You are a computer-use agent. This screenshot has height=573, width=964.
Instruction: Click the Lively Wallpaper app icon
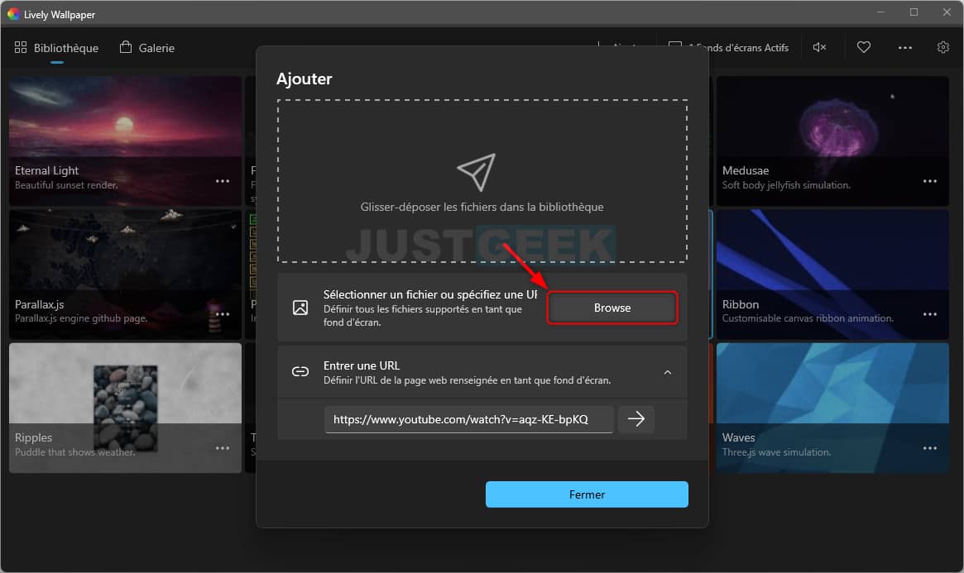click(x=13, y=13)
